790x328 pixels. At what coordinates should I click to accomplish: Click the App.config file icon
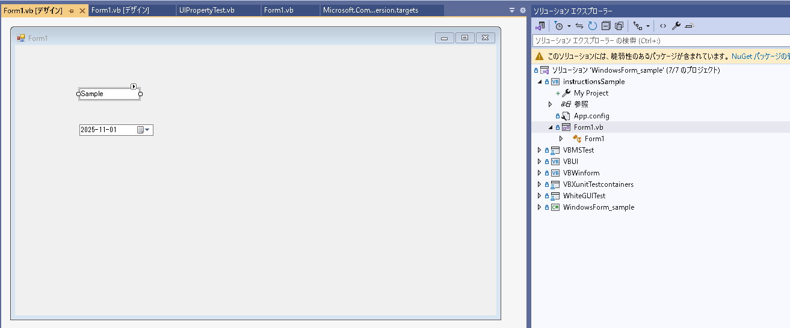tap(566, 116)
